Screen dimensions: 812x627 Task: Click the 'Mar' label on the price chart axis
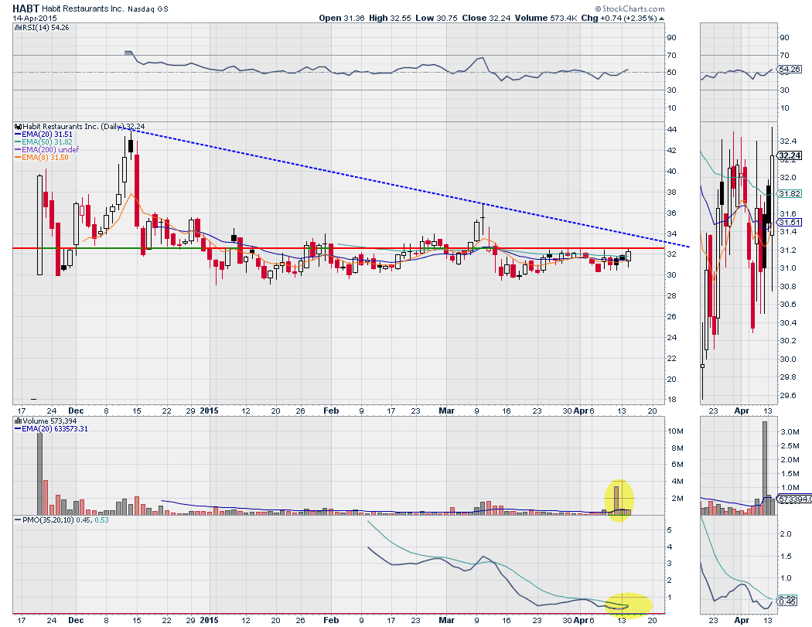tap(446, 411)
